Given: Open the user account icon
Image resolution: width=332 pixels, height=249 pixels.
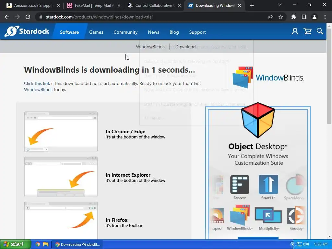Looking at the screenshot, I should (295, 31).
